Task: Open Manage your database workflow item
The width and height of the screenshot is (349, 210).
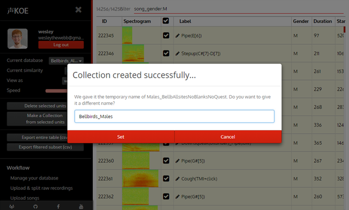Action: point(34,178)
